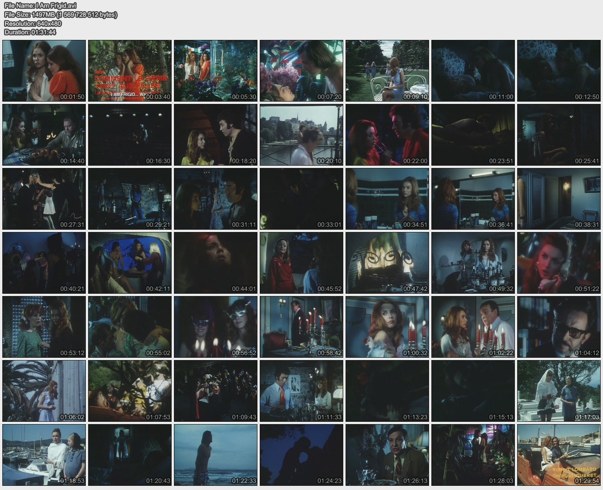Click the bathroom scene thumbnail at 00:34:51
Image resolution: width=603 pixels, height=490 pixels.
[x=387, y=199]
